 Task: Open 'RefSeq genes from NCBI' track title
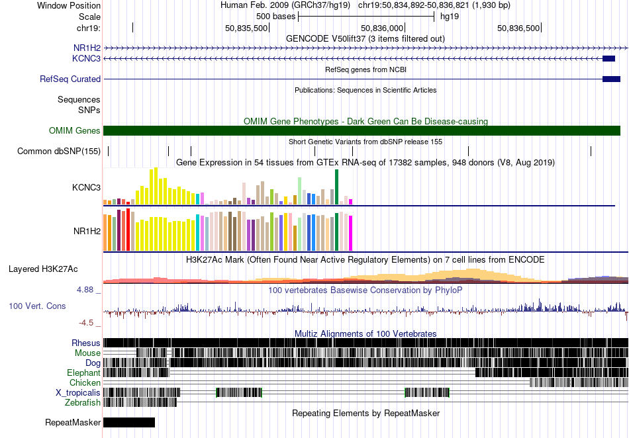tap(366, 69)
